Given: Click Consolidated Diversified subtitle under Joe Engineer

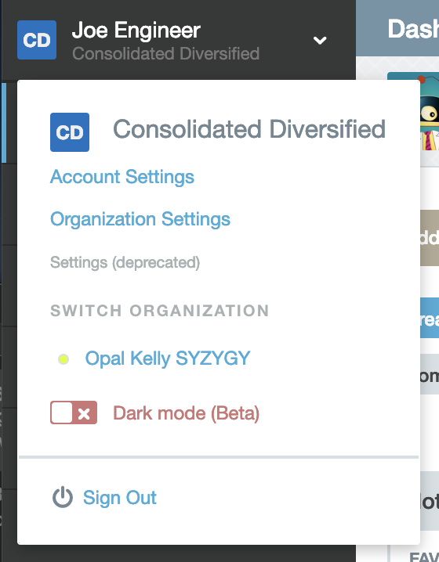Looking at the screenshot, I should 166,54.
